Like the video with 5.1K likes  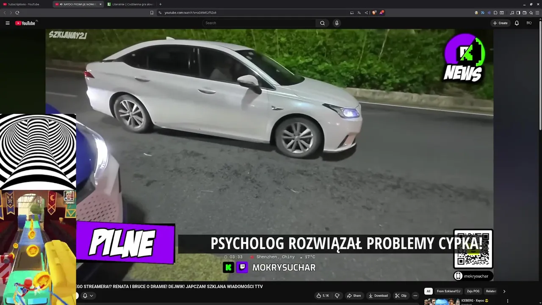coord(323,296)
